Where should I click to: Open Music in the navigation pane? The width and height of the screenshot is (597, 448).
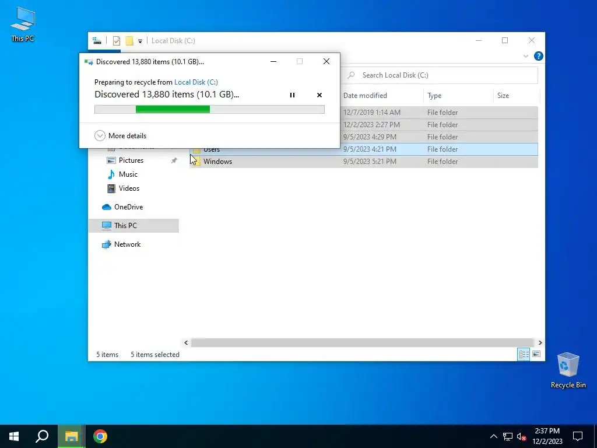point(128,174)
